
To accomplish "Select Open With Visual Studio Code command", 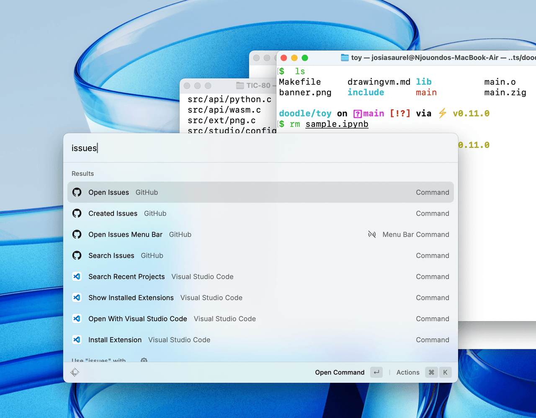I will click(x=138, y=319).
